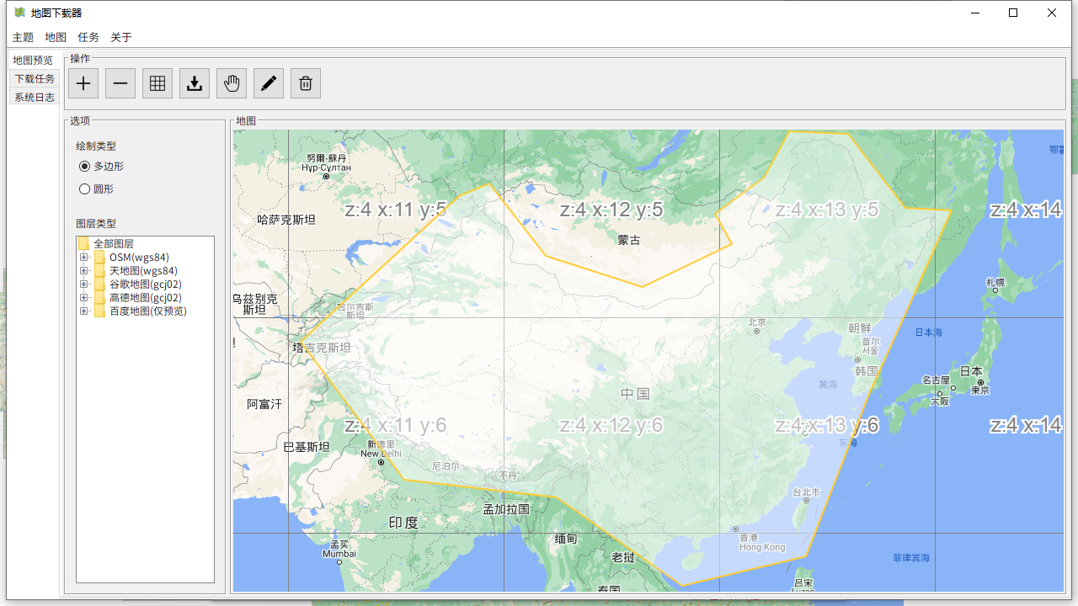The image size is (1078, 606).
Task: Click the 高德地图(gcj02) folder icon
Action: [99, 297]
